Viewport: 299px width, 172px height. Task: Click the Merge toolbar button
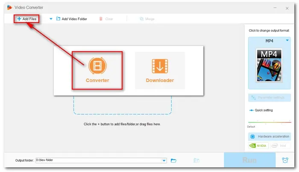(x=147, y=19)
